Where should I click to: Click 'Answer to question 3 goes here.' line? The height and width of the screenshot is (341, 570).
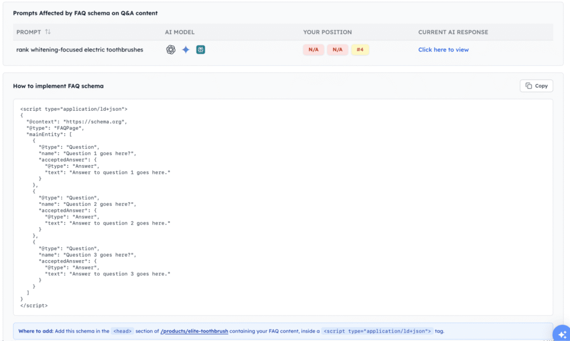pyautogui.click(x=107, y=274)
